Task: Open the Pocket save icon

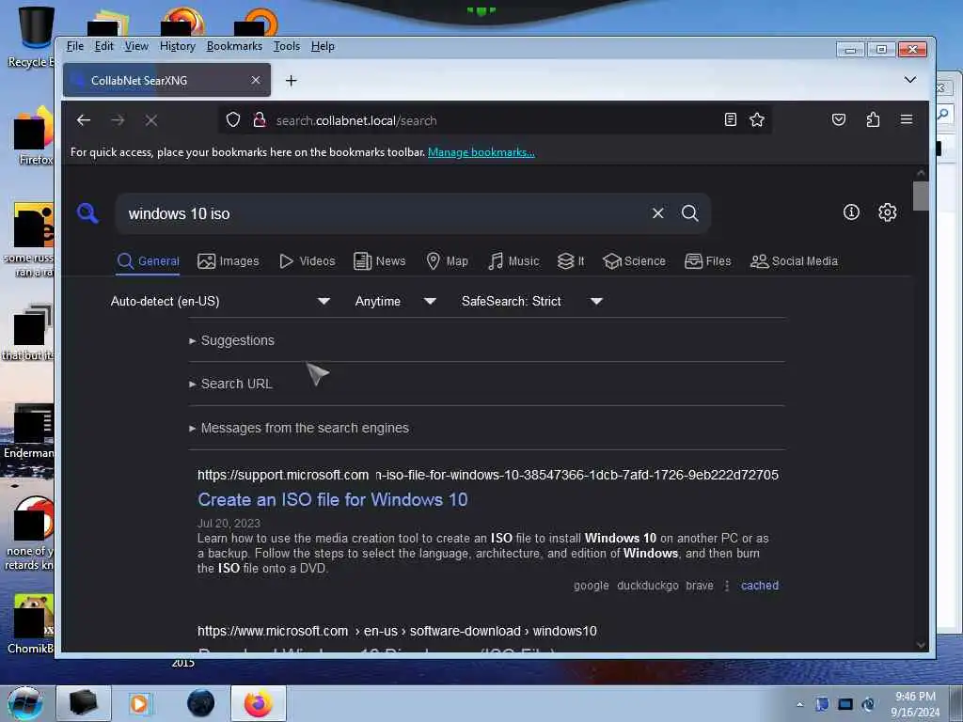Action: click(838, 119)
